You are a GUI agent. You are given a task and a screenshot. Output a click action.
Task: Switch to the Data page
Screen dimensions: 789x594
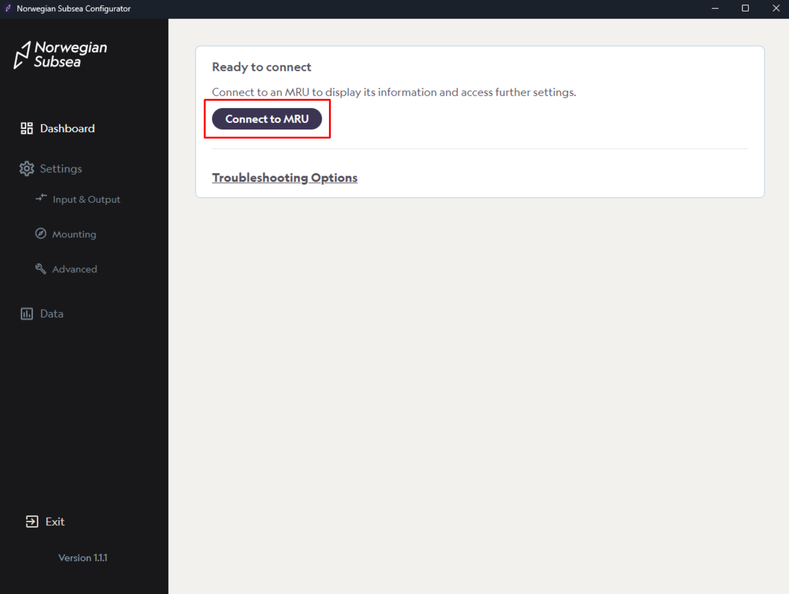coord(52,314)
